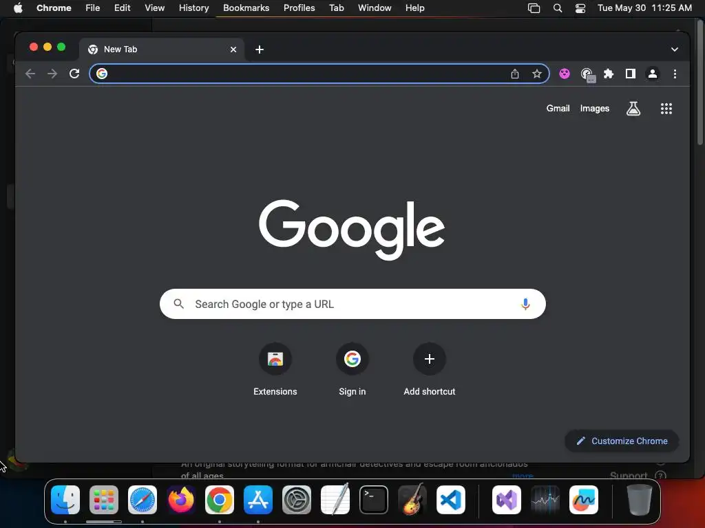Click the background window scrollbar at right edge
705x528 pixels.
coord(699,81)
